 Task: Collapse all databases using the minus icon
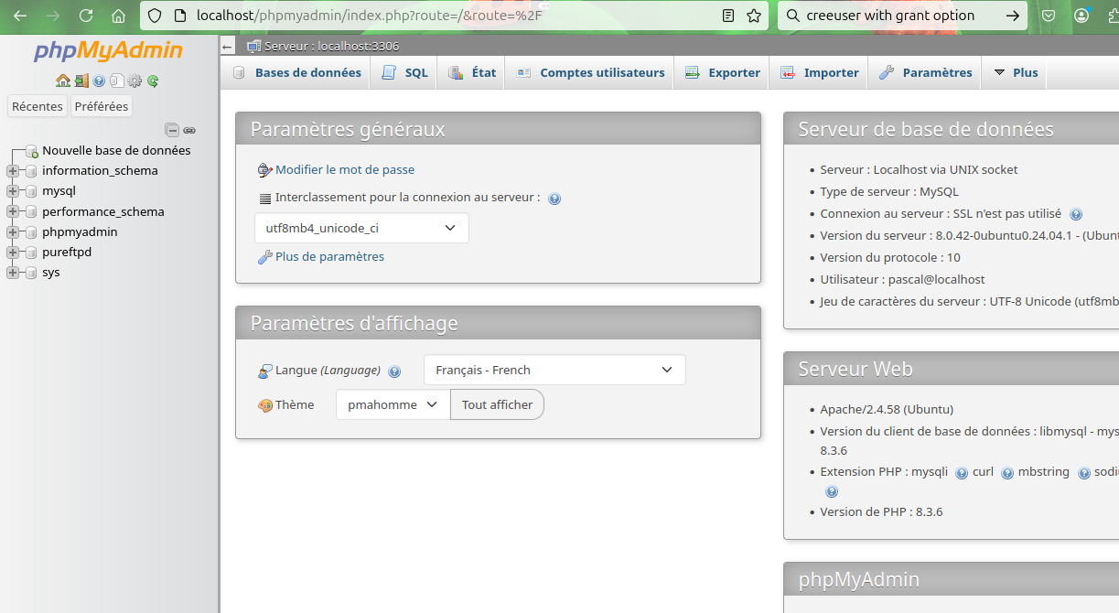[x=172, y=130]
